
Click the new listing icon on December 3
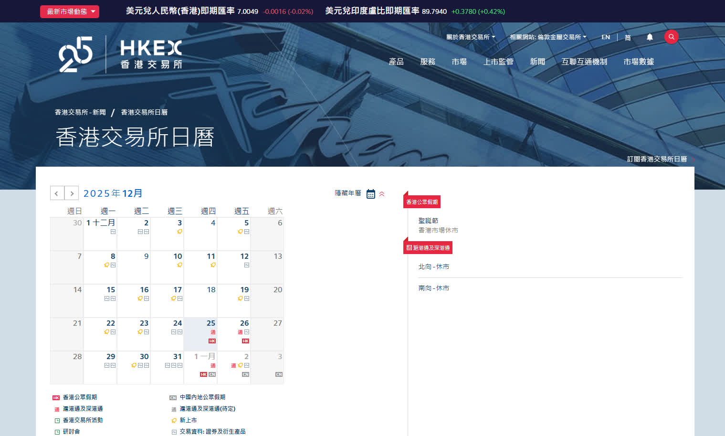(179, 232)
